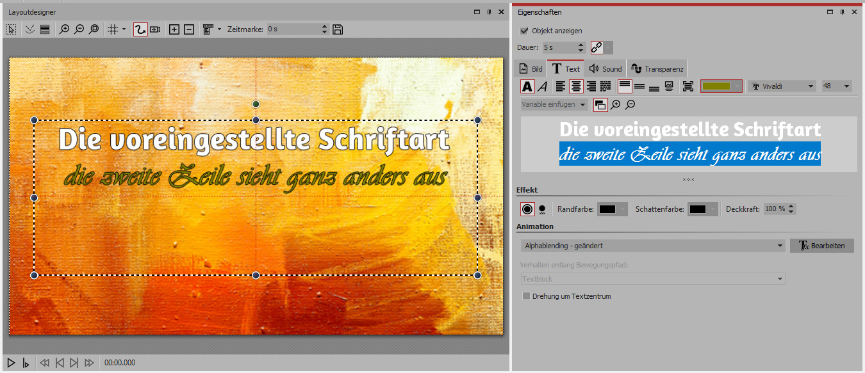
Task: Enable the outline effect for the text
Action: tap(527, 209)
